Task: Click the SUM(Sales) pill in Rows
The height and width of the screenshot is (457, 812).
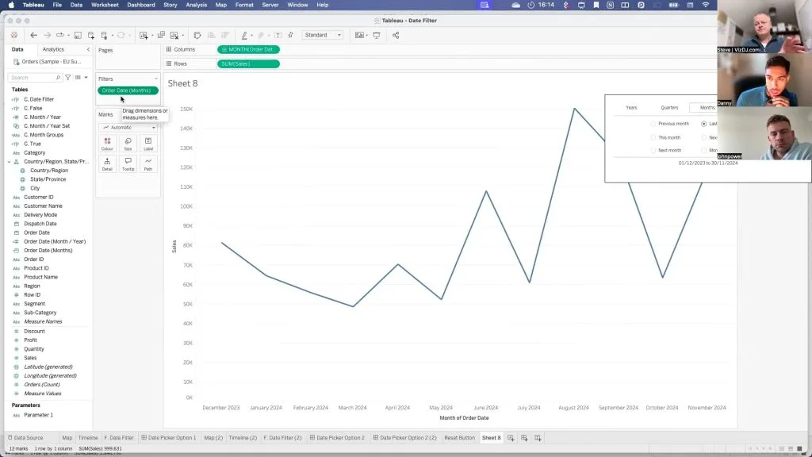Action: pyautogui.click(x=248, y=63)
